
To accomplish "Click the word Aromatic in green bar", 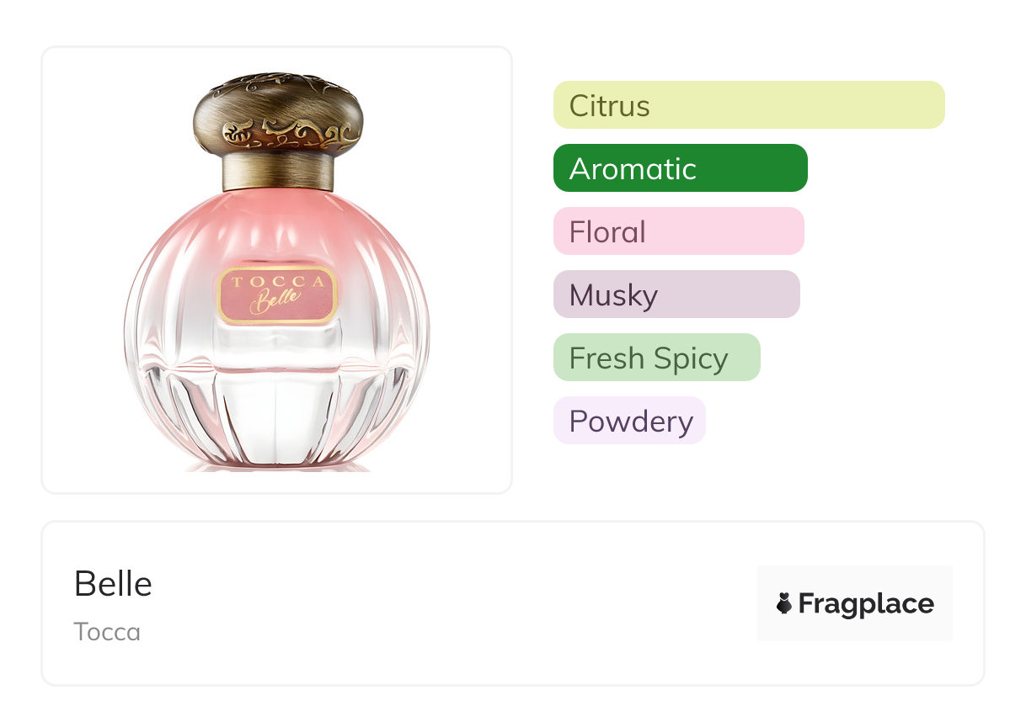I will (633, 169).
